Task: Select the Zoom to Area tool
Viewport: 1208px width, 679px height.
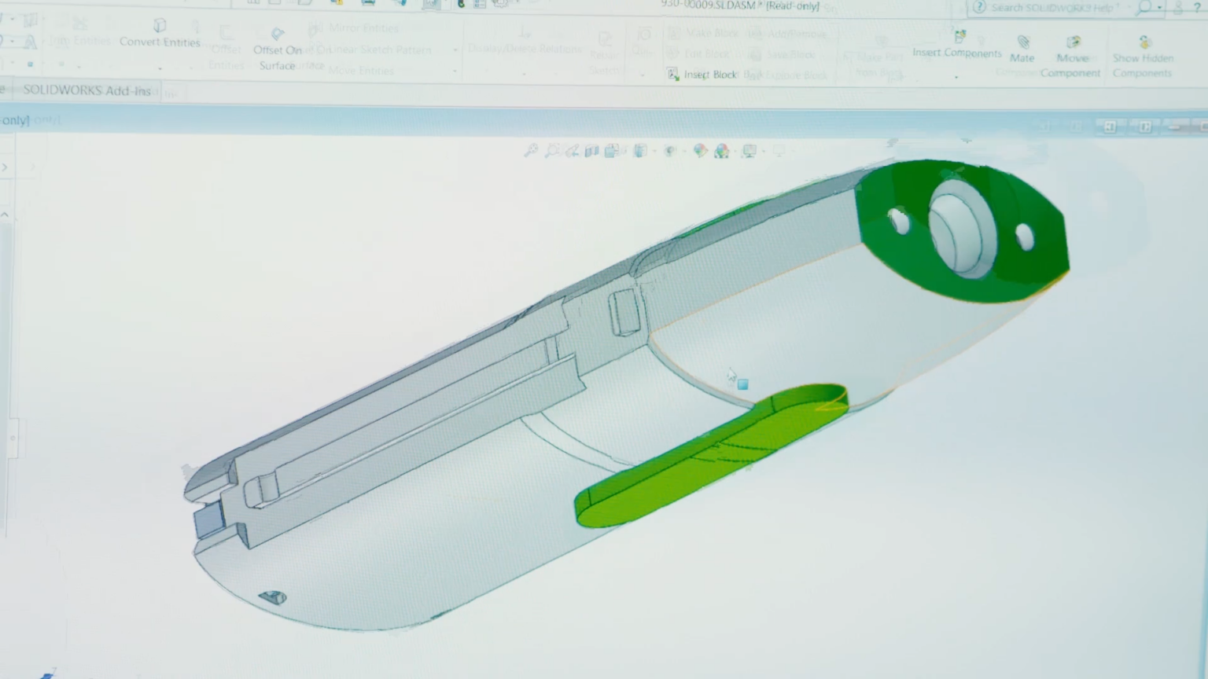Action: pos(552,150)
